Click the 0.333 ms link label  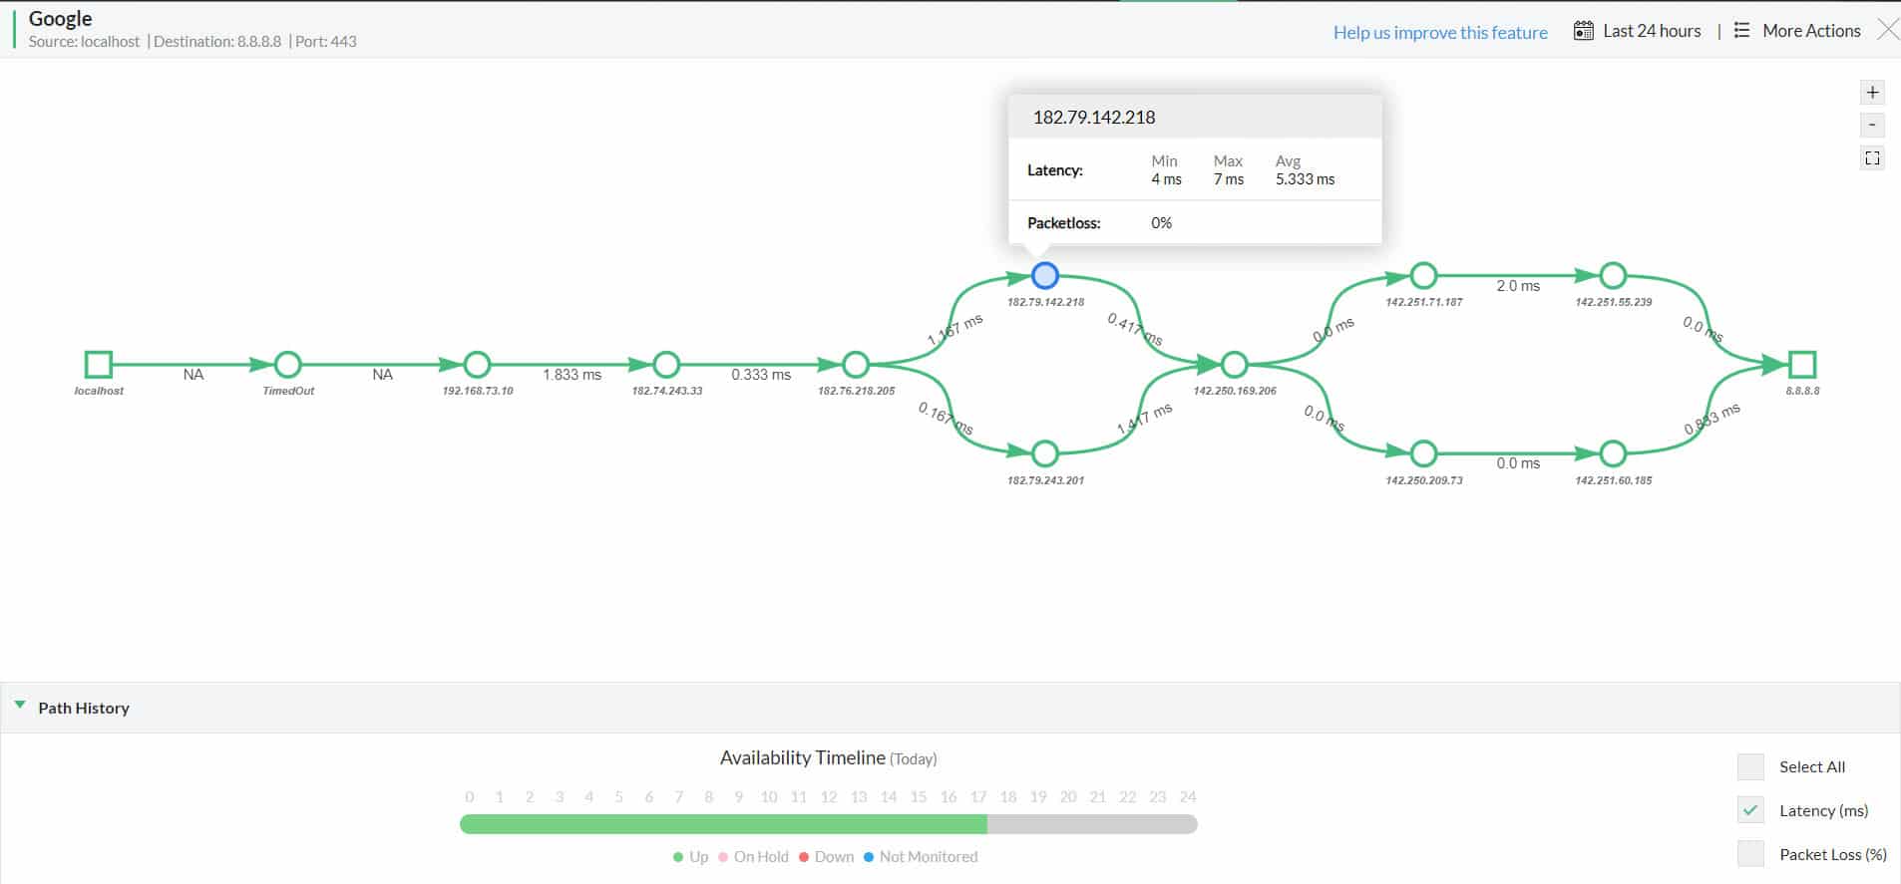761,375
